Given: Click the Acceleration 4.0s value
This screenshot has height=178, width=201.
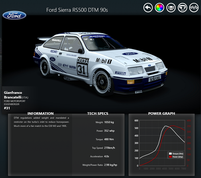Looking at the screenshot, I should (106, 156).
